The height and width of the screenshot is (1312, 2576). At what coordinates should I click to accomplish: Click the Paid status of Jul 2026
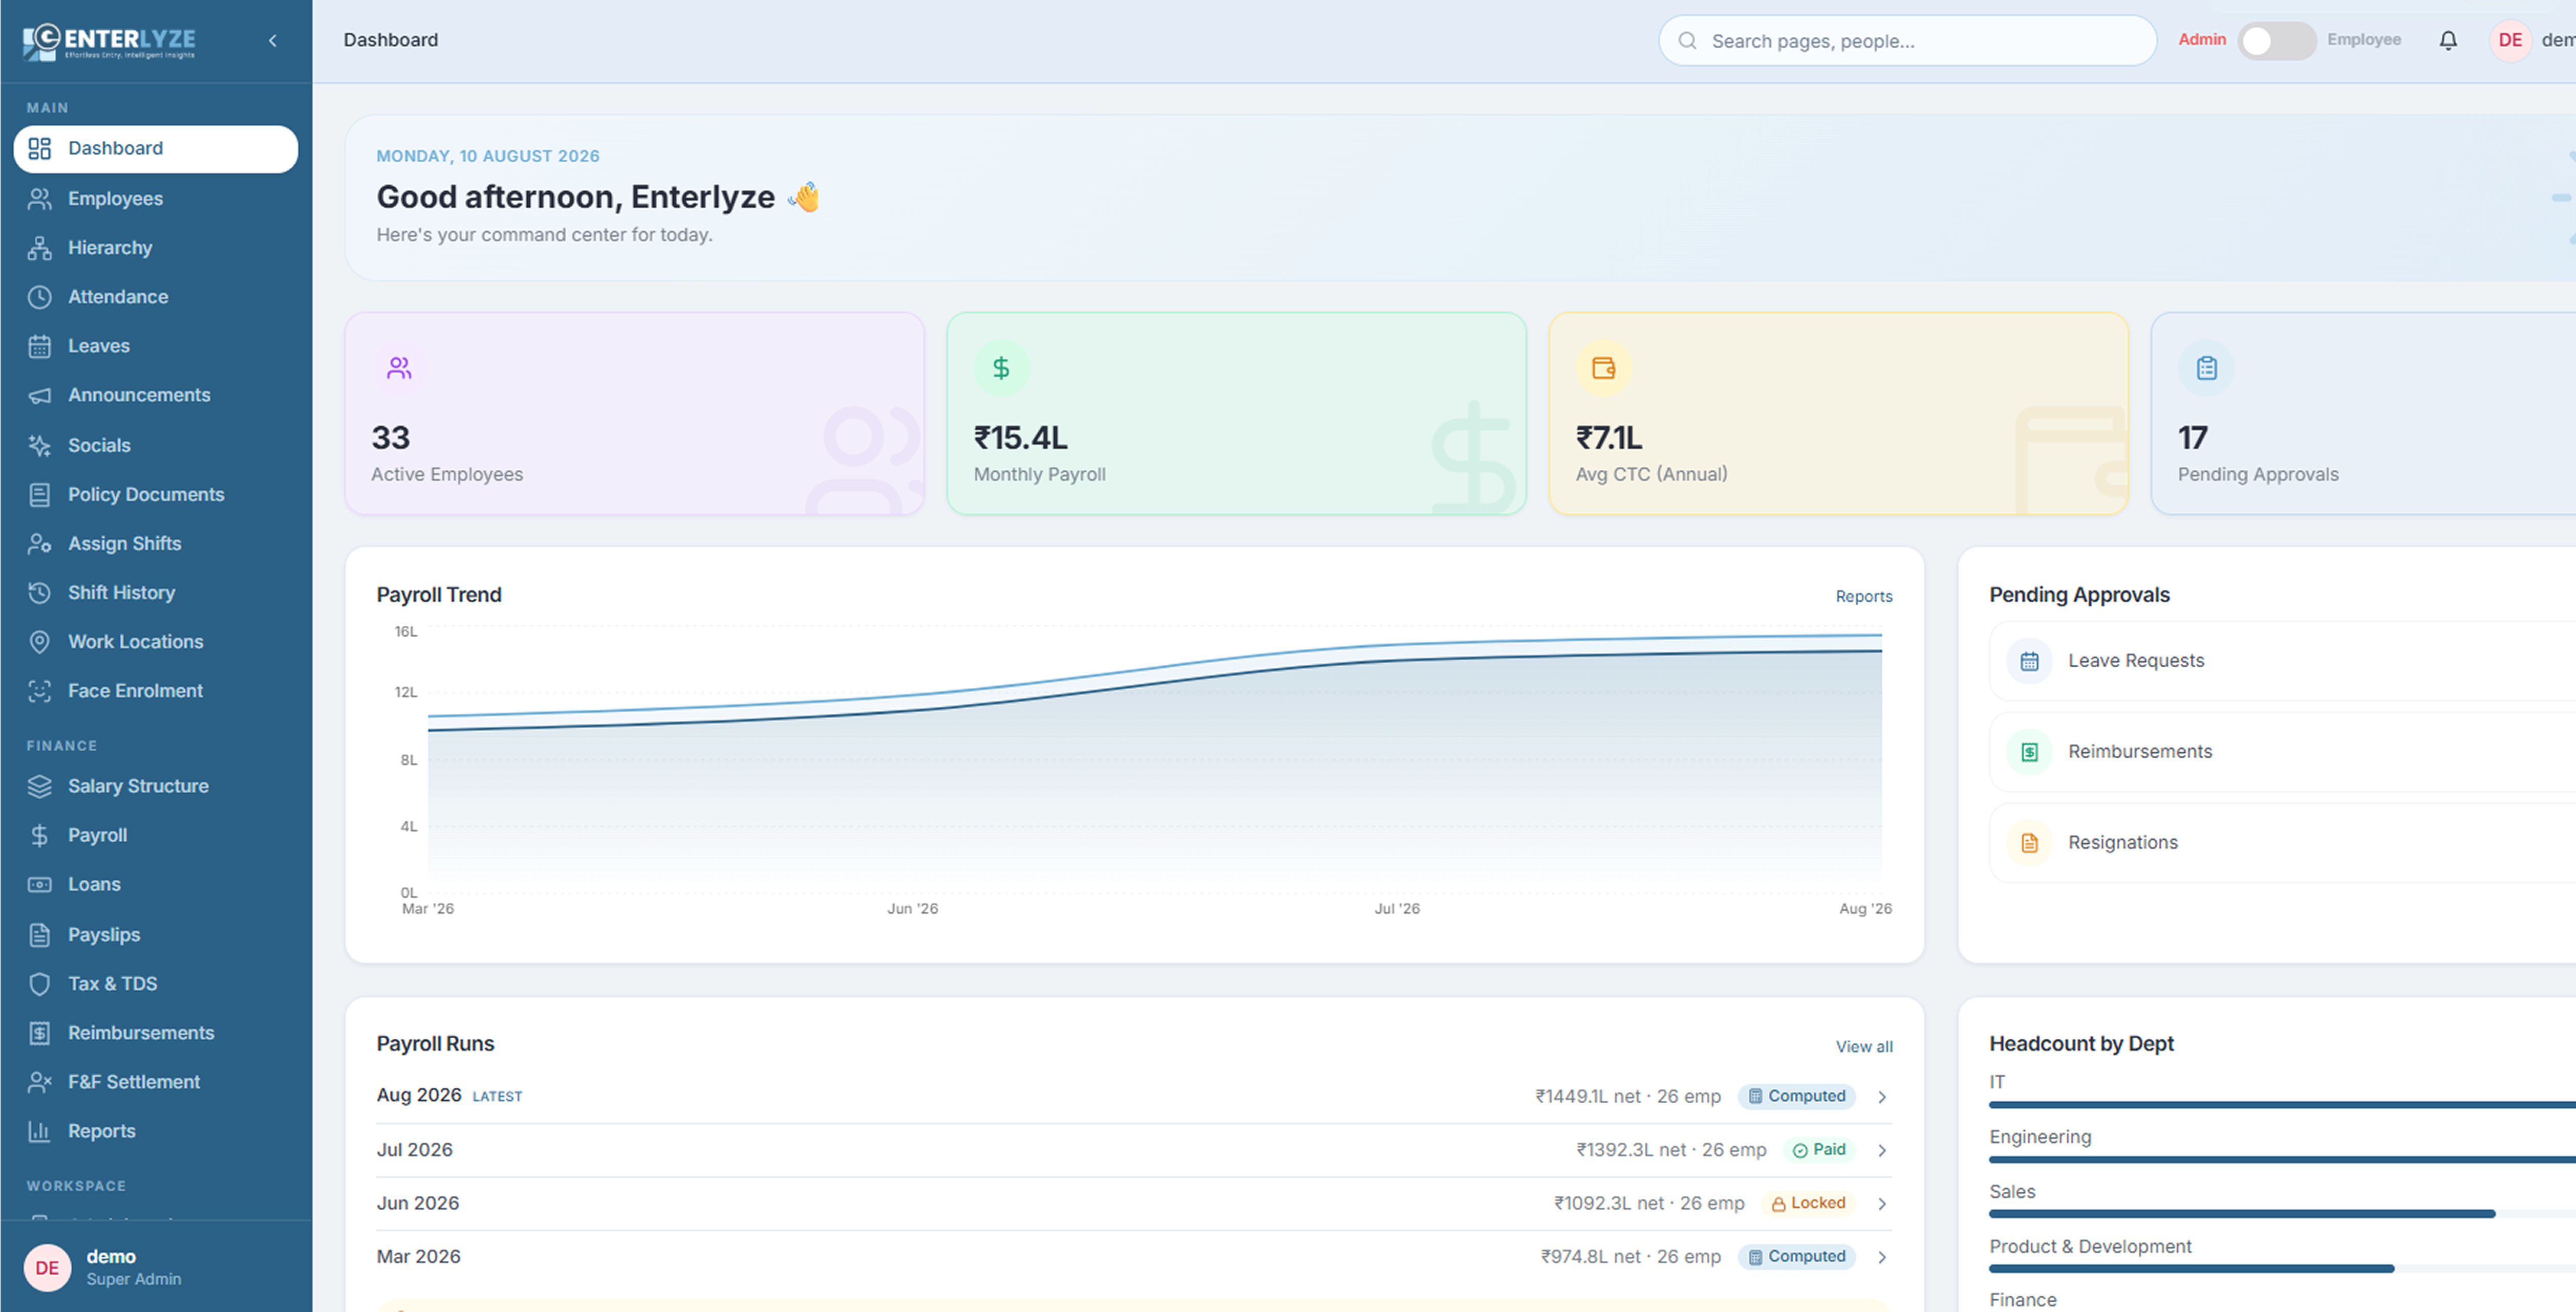click(x=1818, y=1150)
